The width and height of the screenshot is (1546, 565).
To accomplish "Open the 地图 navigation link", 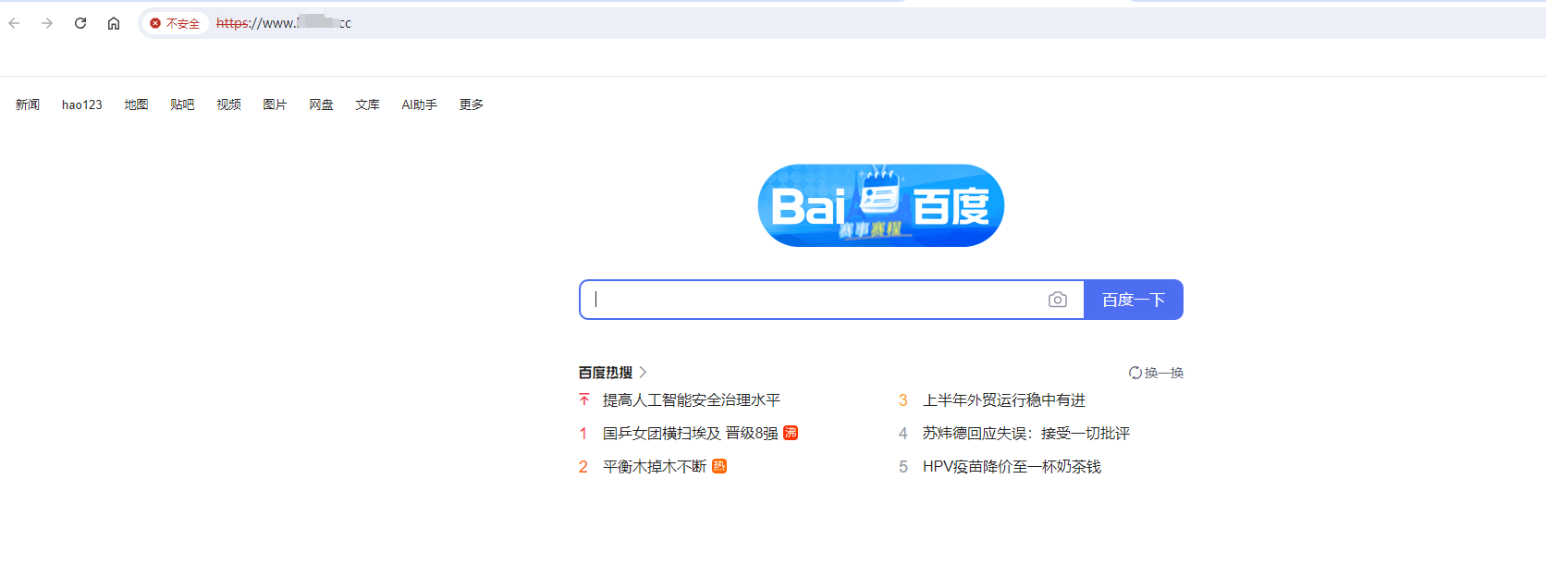I will 136,104.
